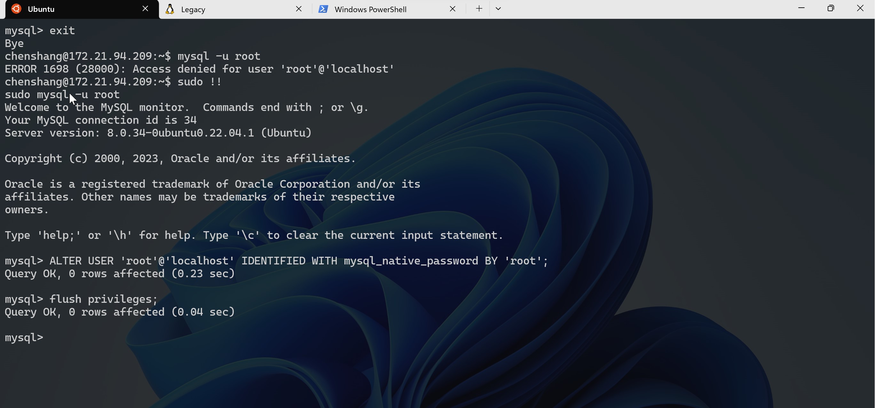Viewport: 875px width, 408px height.
Task: Click the 'ALTER USER' command line
Action: (x=277, y=261)
